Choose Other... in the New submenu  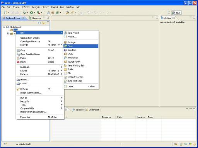pos(81,87)
